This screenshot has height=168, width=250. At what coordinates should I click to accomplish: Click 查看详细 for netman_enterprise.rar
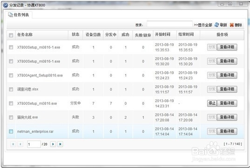(x=227, y=131)
